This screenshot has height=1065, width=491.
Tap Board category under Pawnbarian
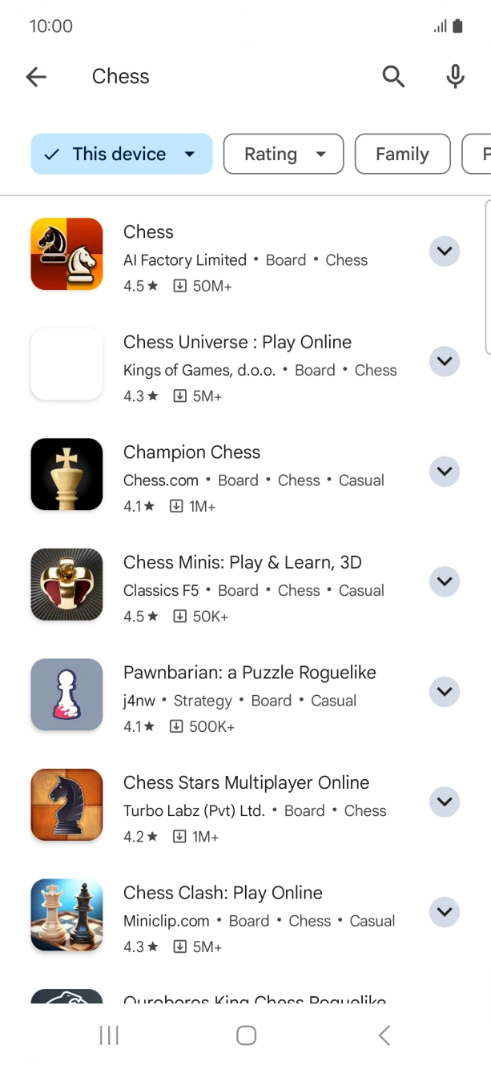coord(271,700)
